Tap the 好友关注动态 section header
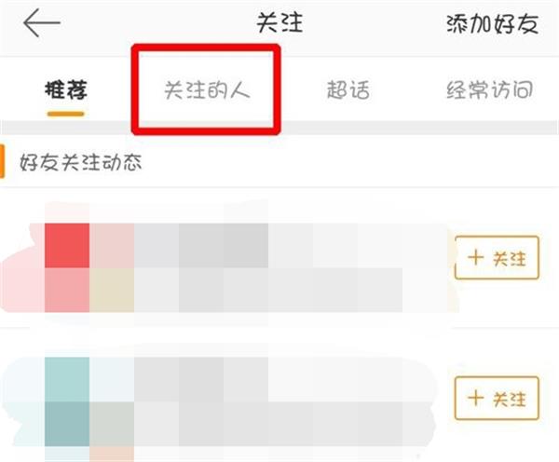Screen dimensions: 559x462 80,162
